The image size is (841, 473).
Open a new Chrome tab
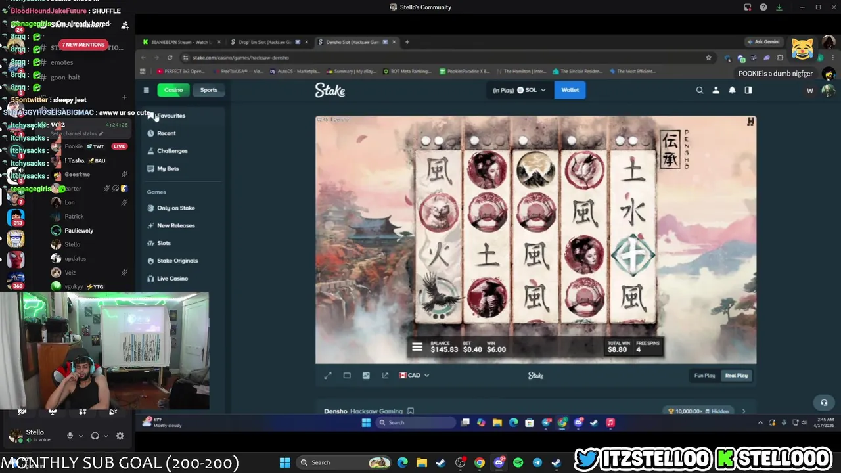tap(407, 42)
